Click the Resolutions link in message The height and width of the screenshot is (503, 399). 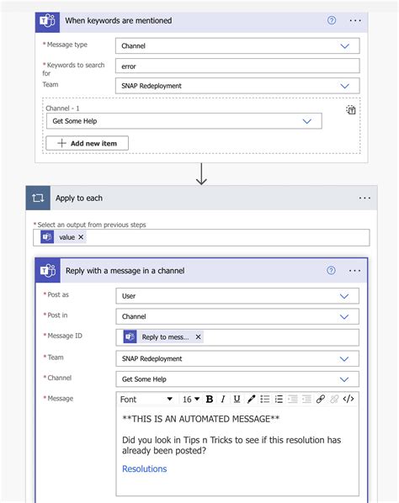tap(145, 469)
